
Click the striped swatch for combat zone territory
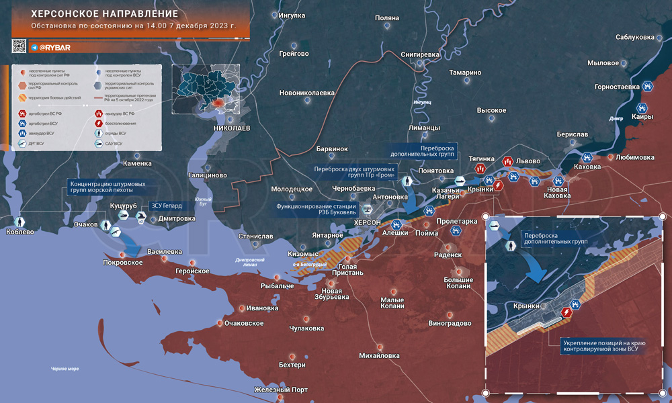click(x=22, y=97)
